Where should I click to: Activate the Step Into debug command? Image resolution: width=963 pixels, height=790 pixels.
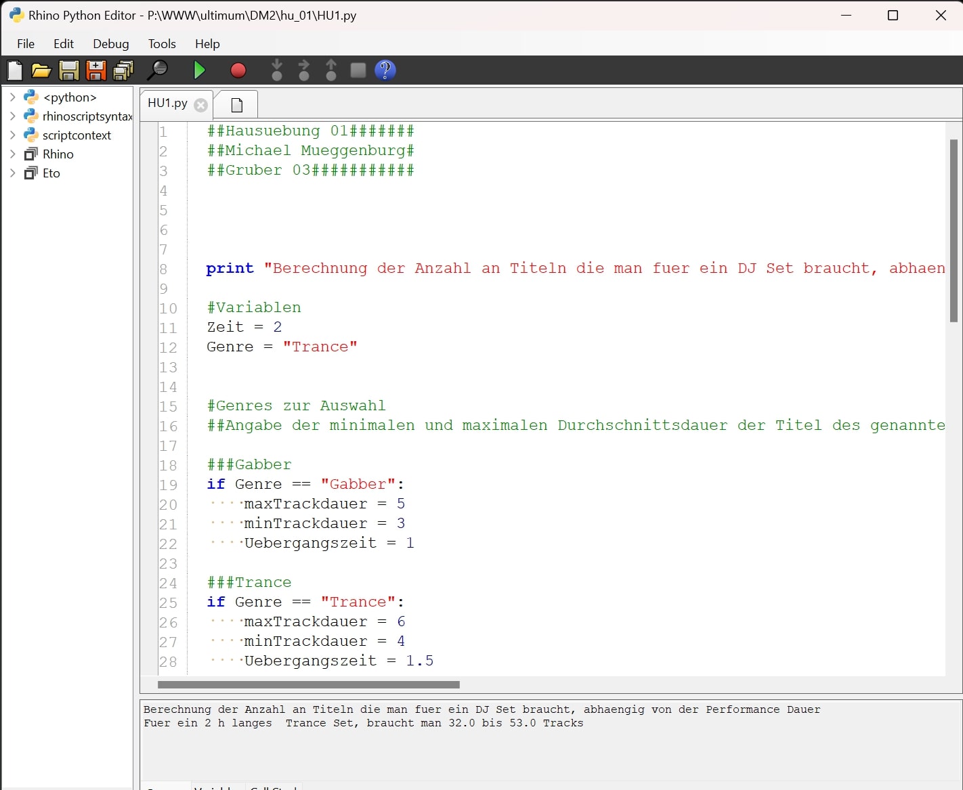click(277, 70)
